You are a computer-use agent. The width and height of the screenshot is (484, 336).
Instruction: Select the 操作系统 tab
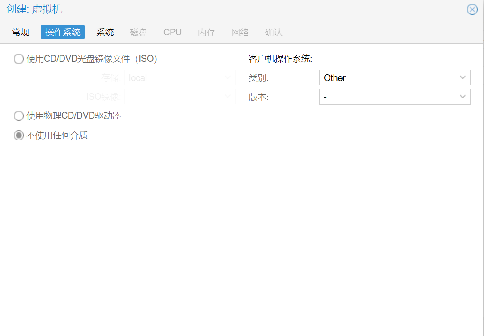coord(63,32)
